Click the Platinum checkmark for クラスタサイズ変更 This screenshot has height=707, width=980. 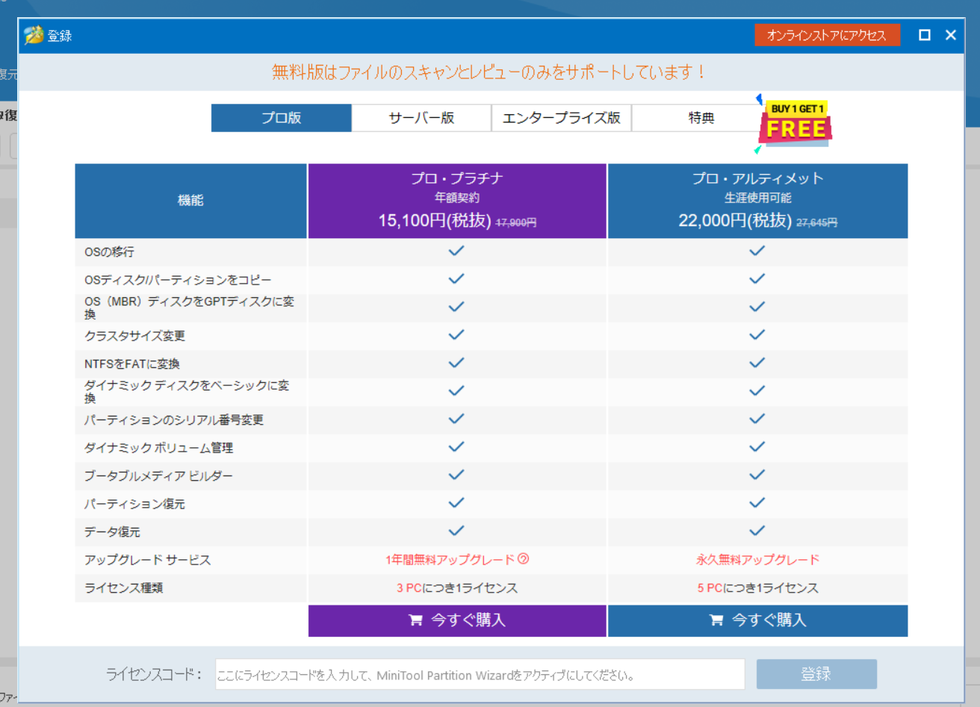pyautogui.click(x=456, y=334)
